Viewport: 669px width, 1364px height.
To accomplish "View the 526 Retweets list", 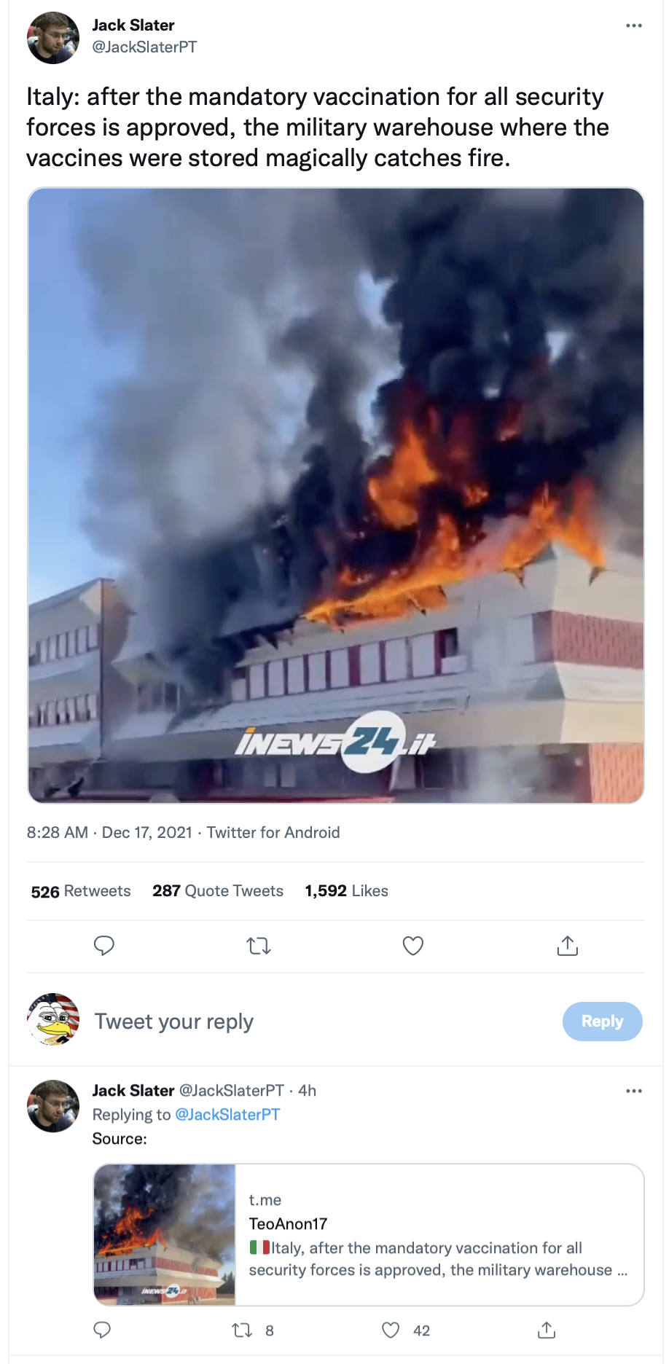I will [81, 891].
